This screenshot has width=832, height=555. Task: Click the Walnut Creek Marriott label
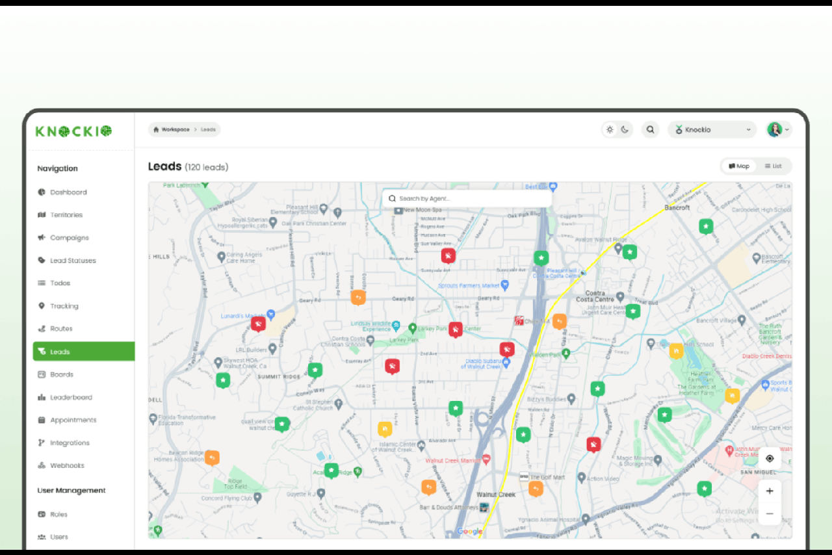click(x=453, y=460)
